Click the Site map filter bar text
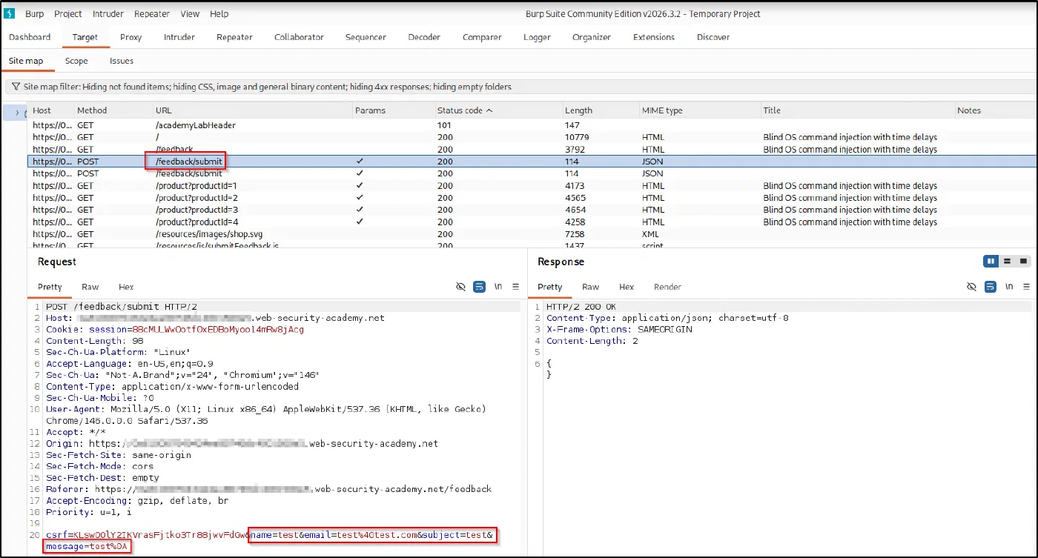The width and height of the screenshot is (1038, 558). coord(268,87)
